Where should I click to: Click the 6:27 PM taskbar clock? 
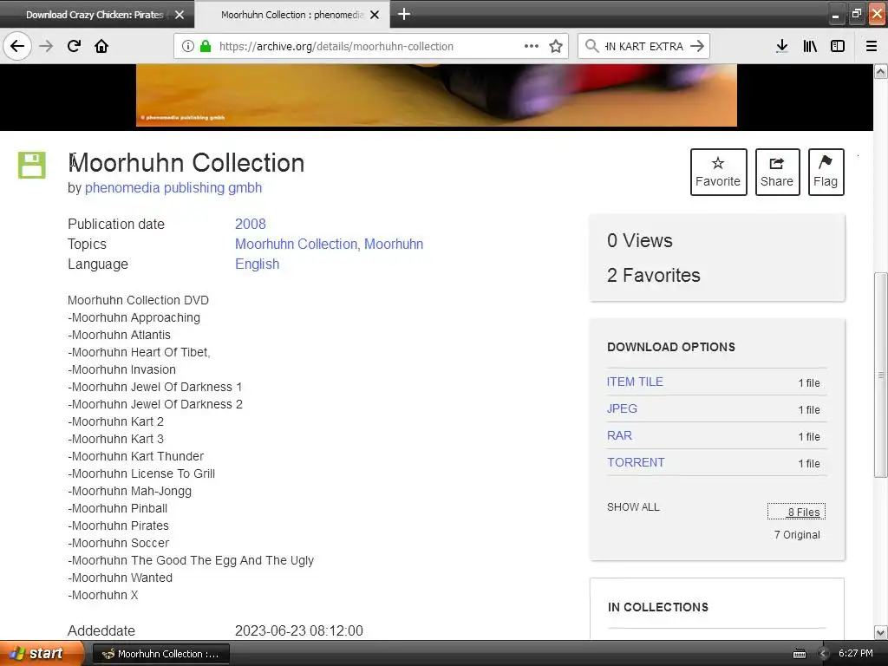[x=856, y=653]
